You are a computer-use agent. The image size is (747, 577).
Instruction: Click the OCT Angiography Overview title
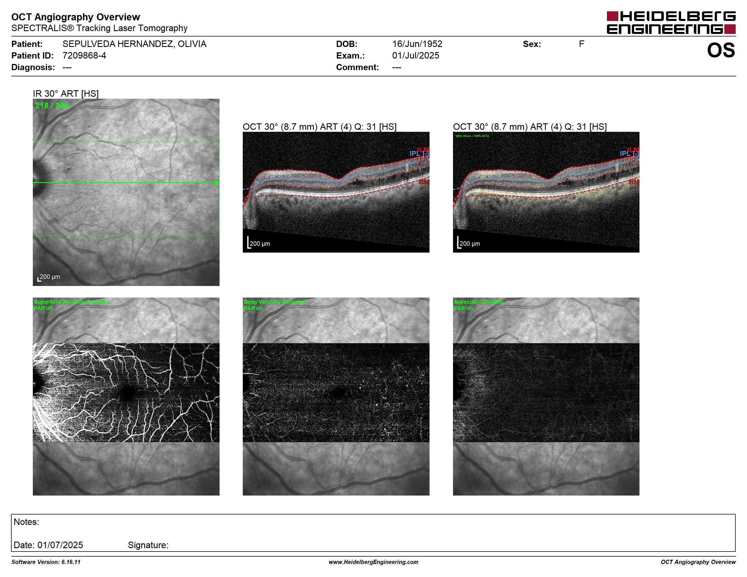click(x=76, y=17)
